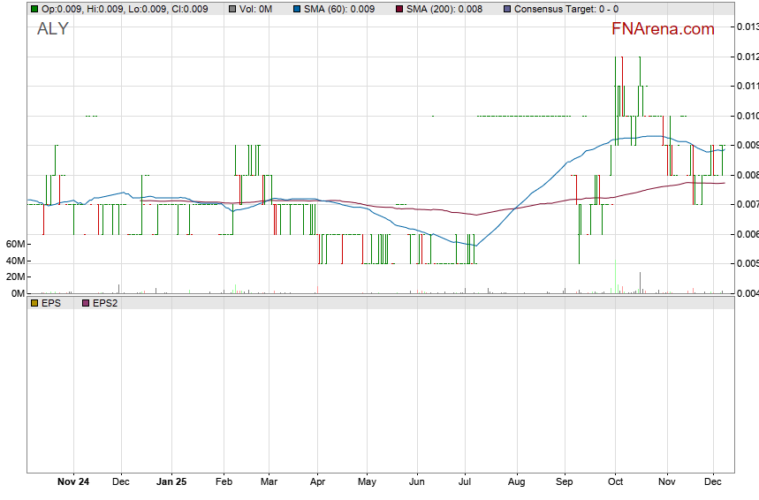Click the 60M volume axis label

[13, 244]
